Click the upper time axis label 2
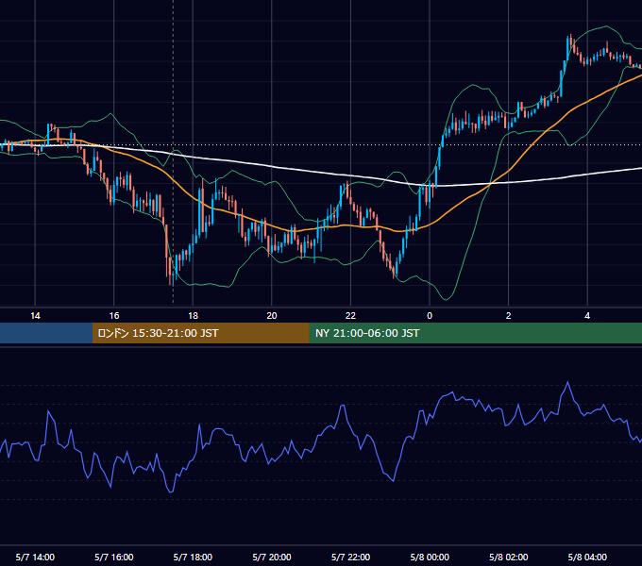This screenshot has height=566, width=642. coord(509,316)
